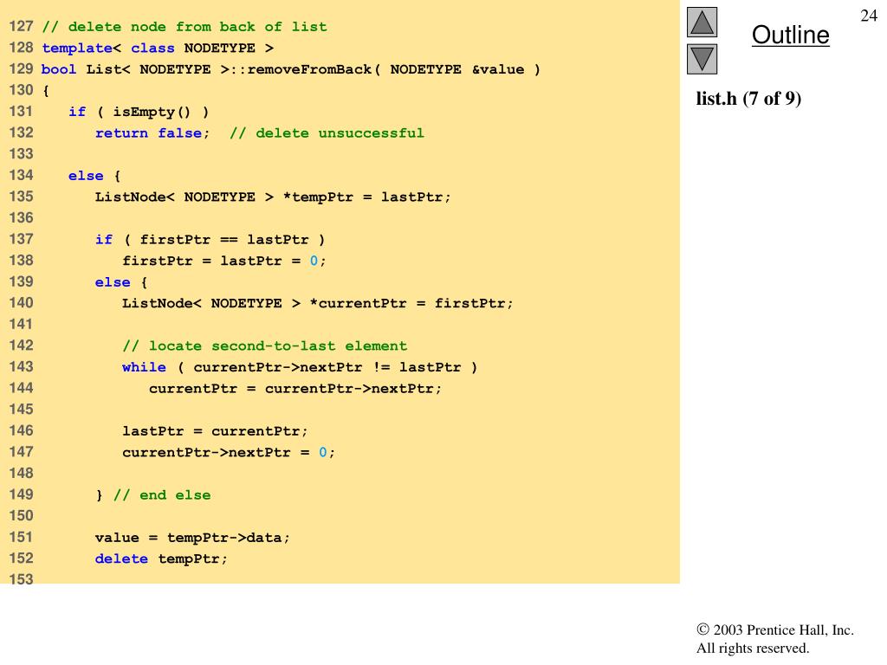Select 'firstPtr = lastPtr = 0;' line

224,261
